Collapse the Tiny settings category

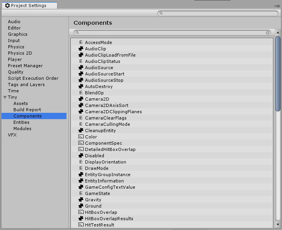[x=5, y=97]
